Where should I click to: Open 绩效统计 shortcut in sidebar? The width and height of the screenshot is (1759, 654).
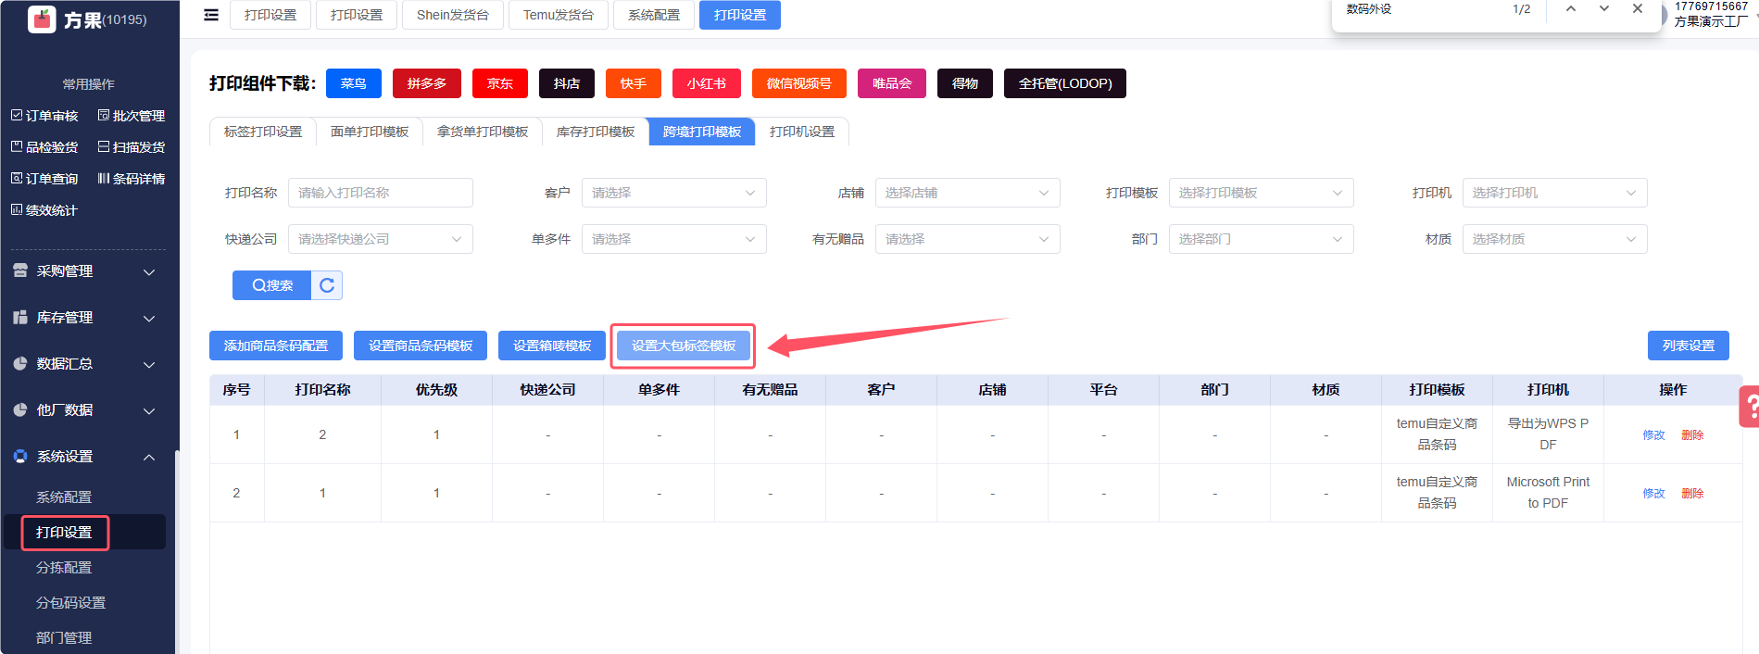(x=44, y=210)
